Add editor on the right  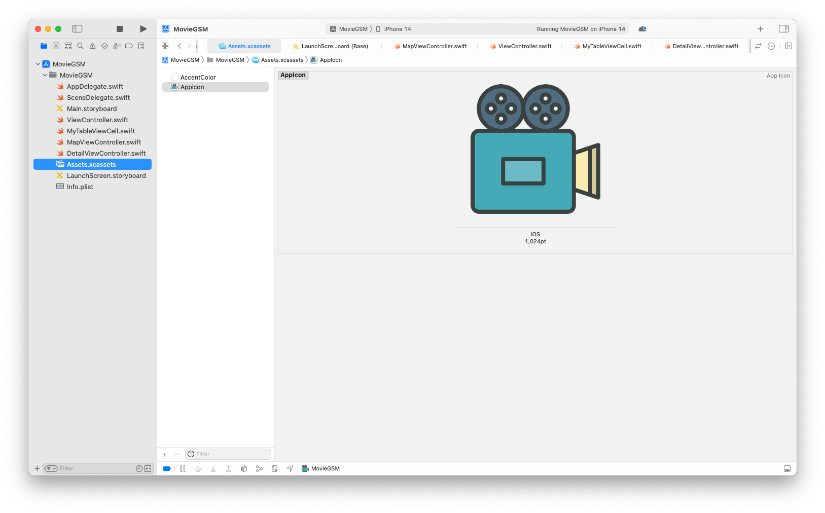point(788,46)
